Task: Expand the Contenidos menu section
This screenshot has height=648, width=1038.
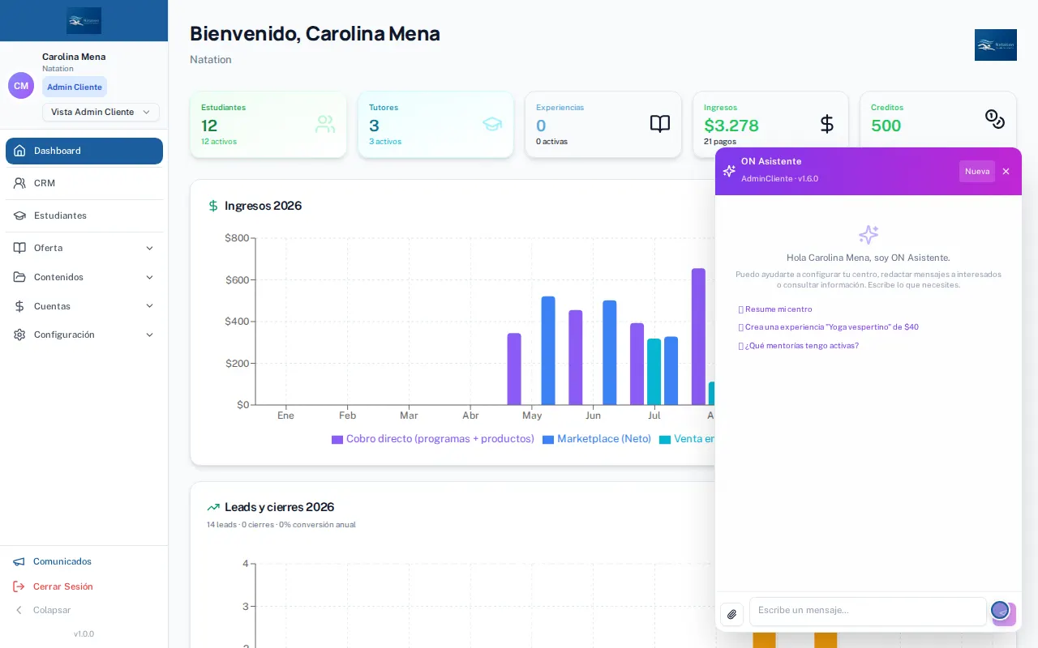Action: 84,277
